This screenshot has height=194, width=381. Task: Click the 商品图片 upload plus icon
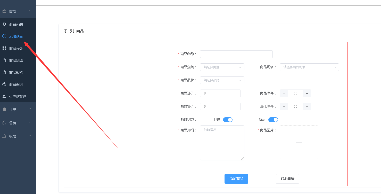point(299,142)
